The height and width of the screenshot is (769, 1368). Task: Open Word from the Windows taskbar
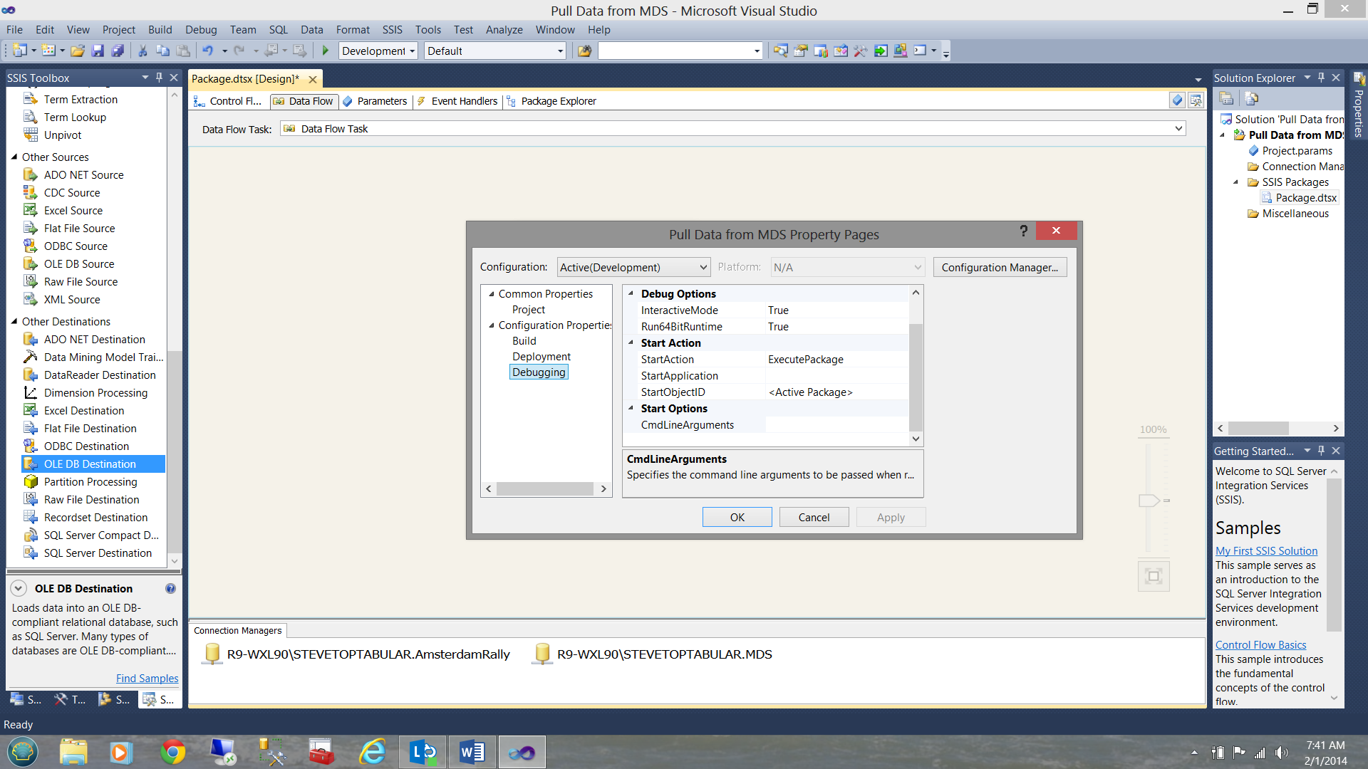pyautogui.click(x=472, y=752)
